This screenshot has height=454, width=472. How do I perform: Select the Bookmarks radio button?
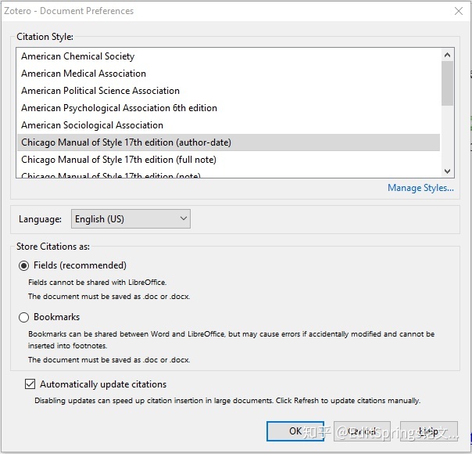pyautogui.click(x=23, y=317)
